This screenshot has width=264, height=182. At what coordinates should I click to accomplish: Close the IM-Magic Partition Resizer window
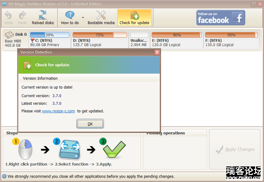pos(260,4)
